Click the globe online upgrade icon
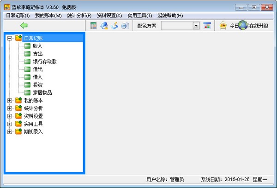Image resolution: width=277 pixels, height=188 pixels. 243,25
